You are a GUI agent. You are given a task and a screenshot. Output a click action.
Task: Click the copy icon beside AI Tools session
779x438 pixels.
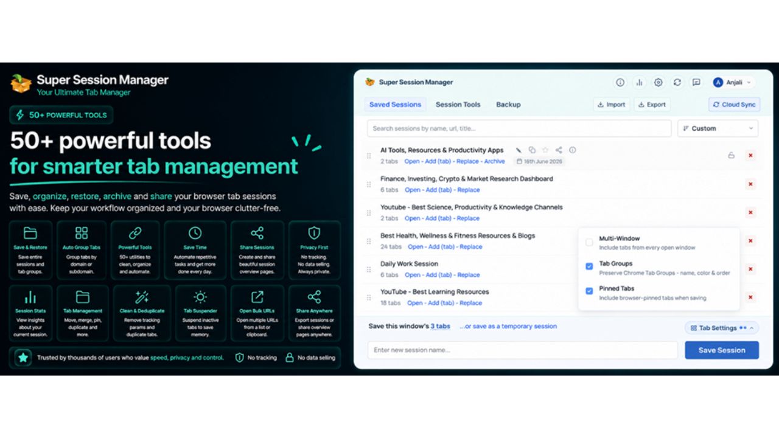(532, 150)
